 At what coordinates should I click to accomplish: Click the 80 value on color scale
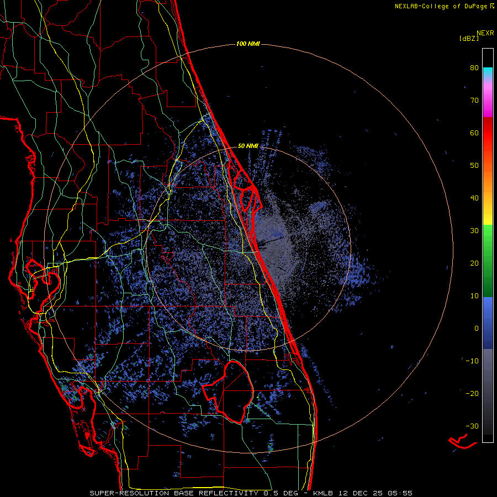tap(474, 68)
